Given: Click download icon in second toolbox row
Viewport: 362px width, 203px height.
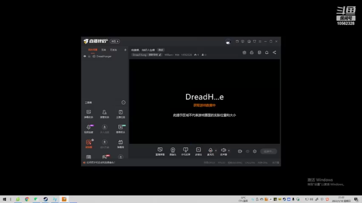Looking at the screenshot, I should [105, 129].
